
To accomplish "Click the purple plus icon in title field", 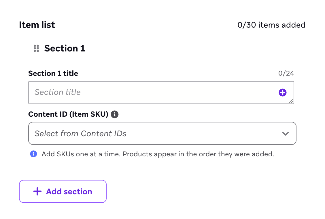I will coord(282,92).
